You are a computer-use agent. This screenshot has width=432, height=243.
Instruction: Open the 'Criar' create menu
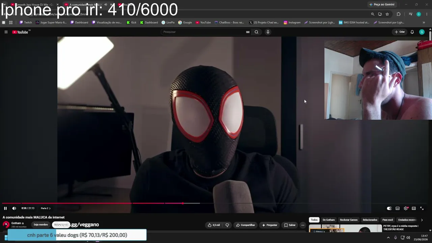400,32
